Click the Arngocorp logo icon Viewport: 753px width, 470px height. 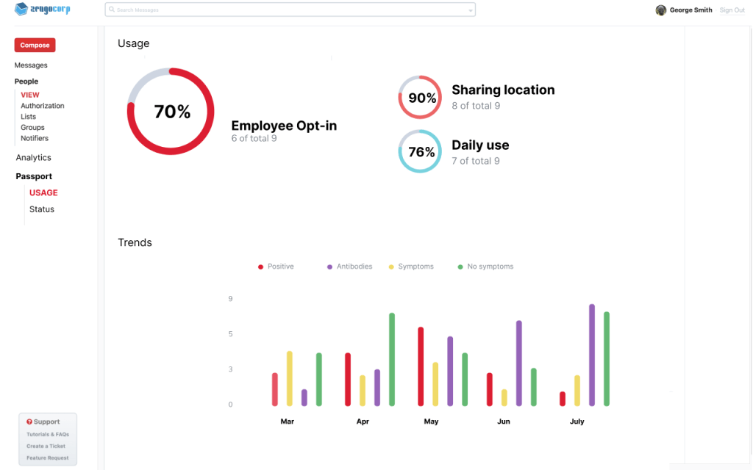pyautogui.click(x=21, y=10)
